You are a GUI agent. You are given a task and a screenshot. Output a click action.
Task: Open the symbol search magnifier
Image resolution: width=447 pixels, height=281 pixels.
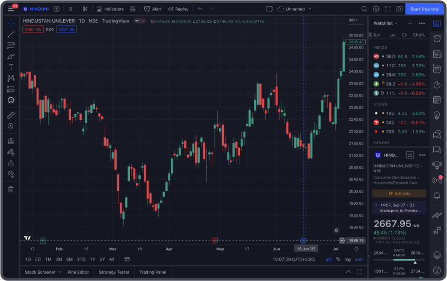pos(365,9)
